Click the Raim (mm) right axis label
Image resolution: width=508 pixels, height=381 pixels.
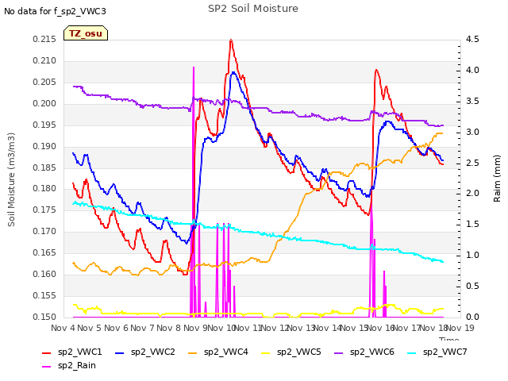click(x=497, y=179)
